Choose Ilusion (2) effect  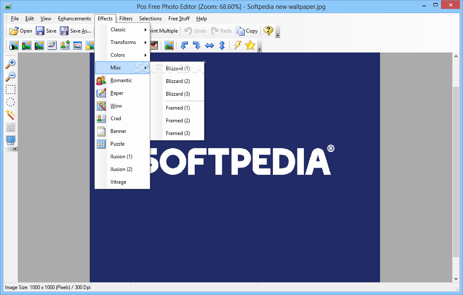(122, 169)
